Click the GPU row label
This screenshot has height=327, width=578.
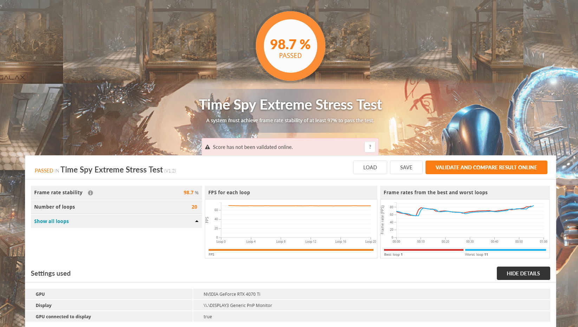coord(40,294)
